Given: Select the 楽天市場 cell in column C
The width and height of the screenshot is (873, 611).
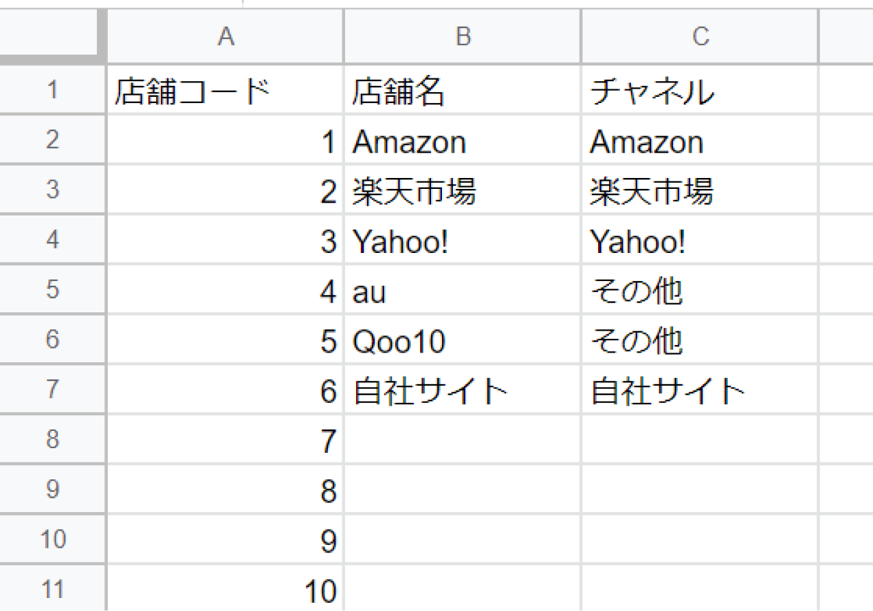Looking at the screenshot, I should (700, 190).
